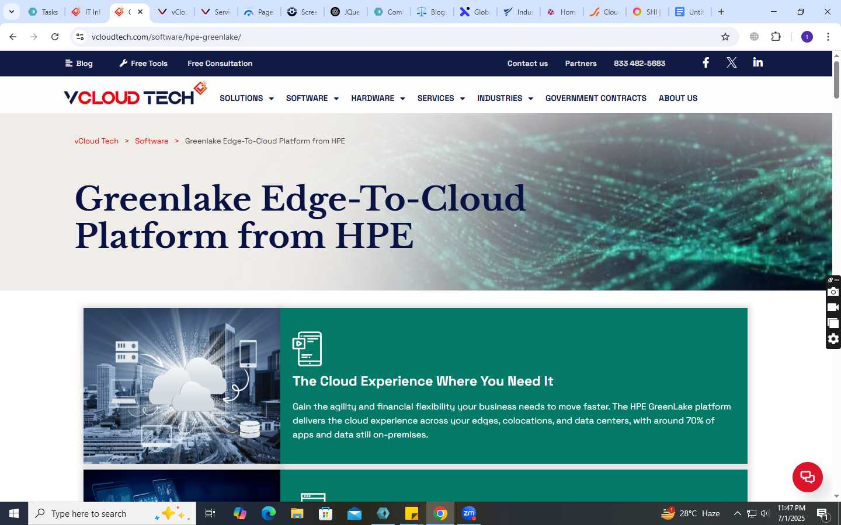Open Chrome's three-dot menu
841x525 pixels.
(x=828, y=37)
